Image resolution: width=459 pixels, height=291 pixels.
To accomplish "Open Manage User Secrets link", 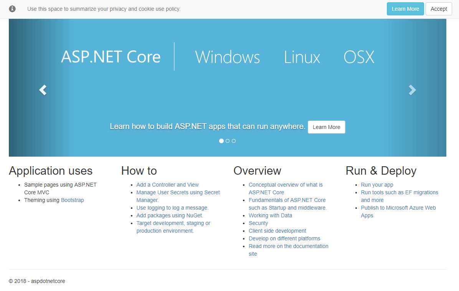I will tap(178, 192).
